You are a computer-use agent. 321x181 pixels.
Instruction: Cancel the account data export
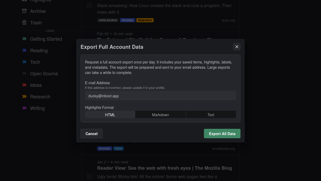click(x=91, y=134)
